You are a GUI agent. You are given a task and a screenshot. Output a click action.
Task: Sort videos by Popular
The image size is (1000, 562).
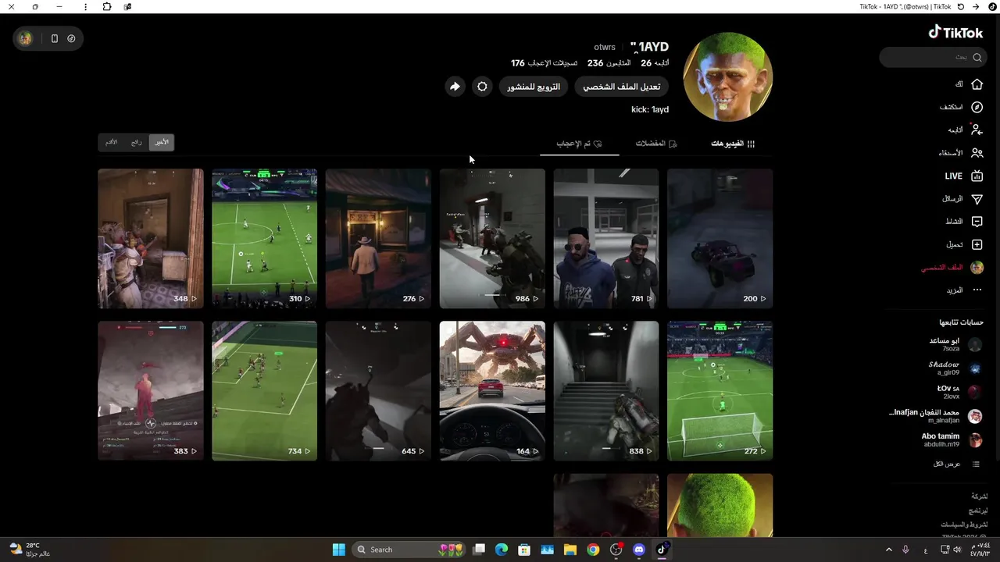137,142
